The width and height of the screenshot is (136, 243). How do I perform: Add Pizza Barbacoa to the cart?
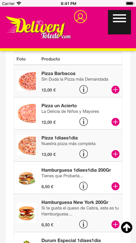point(116,90)
